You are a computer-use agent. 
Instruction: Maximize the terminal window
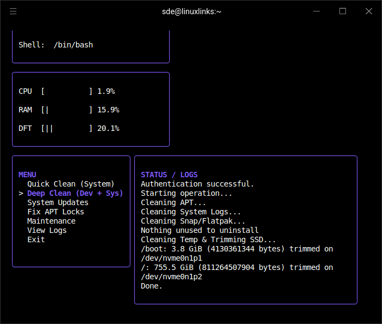point(343,11)
